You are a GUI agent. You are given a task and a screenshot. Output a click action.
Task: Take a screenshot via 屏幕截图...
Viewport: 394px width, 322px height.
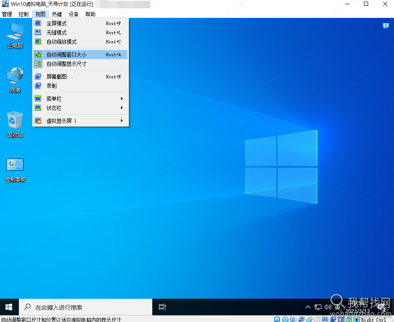click(81, 77)
